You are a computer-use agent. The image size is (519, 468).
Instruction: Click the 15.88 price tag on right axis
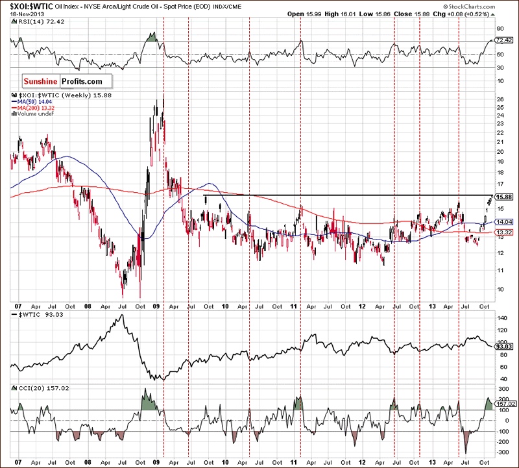click(x=503, y=197)
